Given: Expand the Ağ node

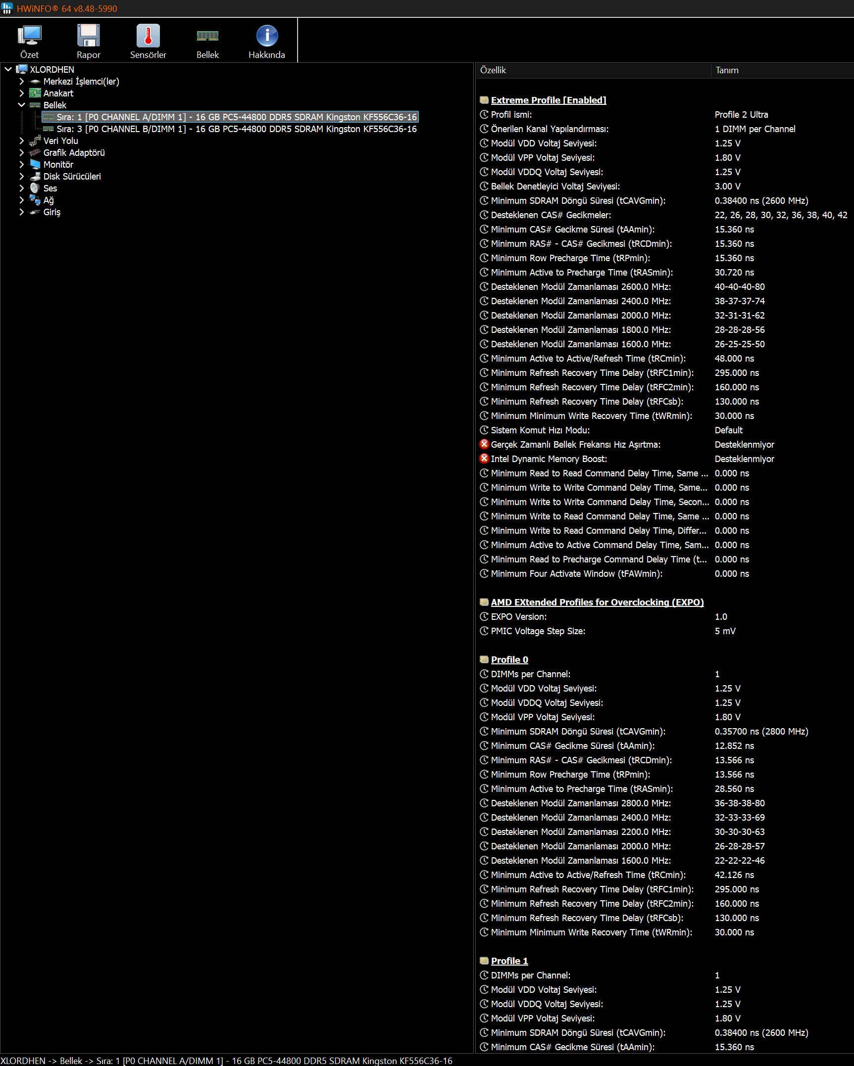Looking at the screenshot, I should pyautogui.click(x=21, y=200).
